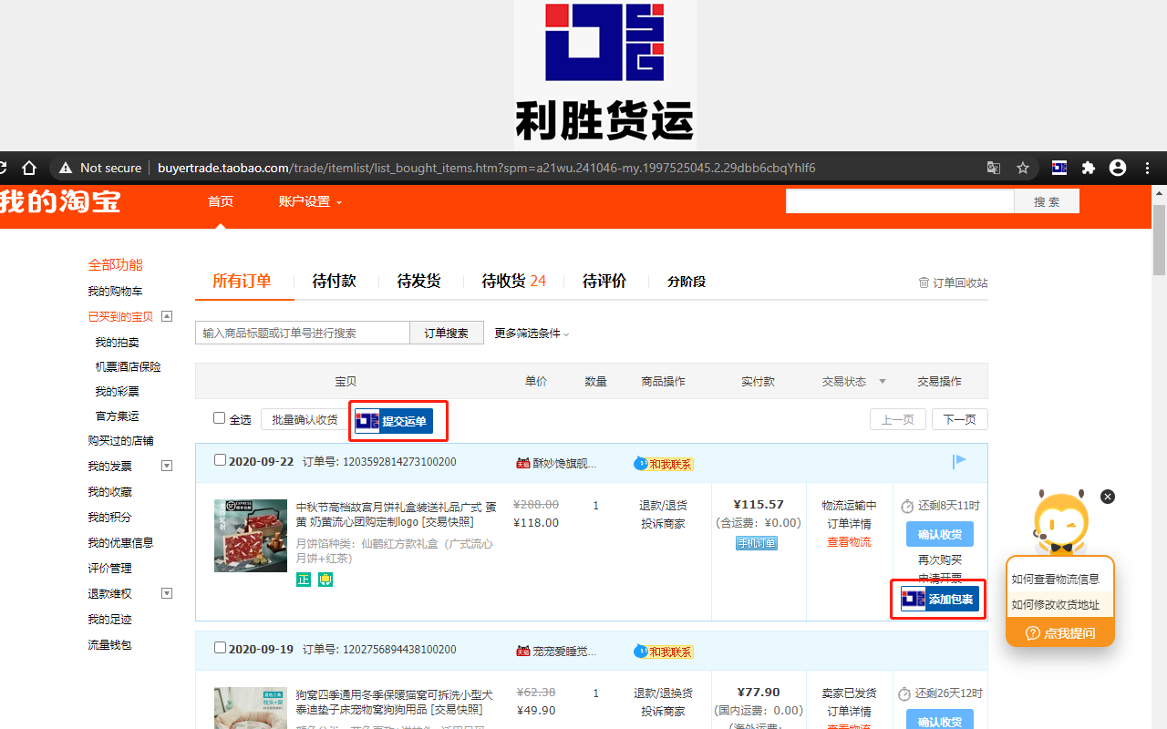Image resolution: width=1167 pixels, height=729 pixels.
Task: Click the green 正 badge under the mooncake item
Action: tap(304, 580)
